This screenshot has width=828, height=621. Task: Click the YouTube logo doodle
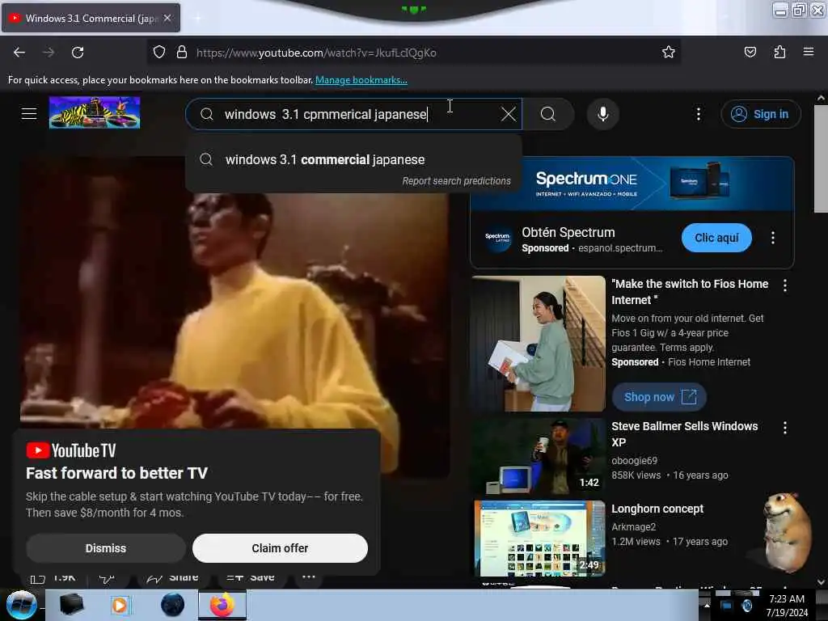pos(95,112)
